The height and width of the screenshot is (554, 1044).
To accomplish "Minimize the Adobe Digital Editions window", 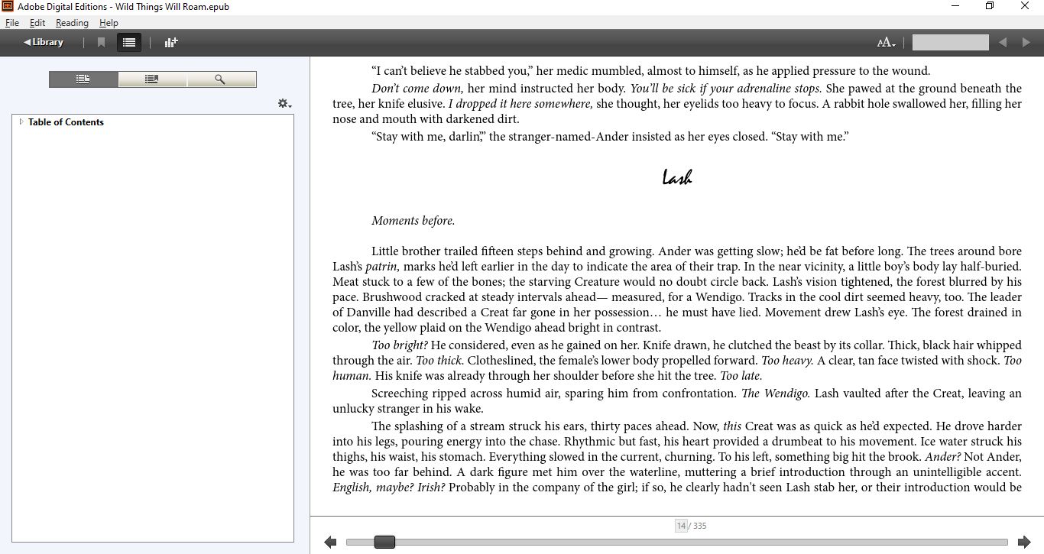I will click(955, 6).
